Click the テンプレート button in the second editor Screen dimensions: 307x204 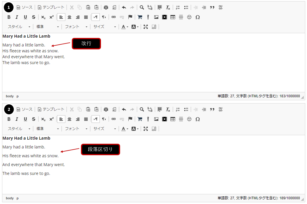(x=51, y=109)
